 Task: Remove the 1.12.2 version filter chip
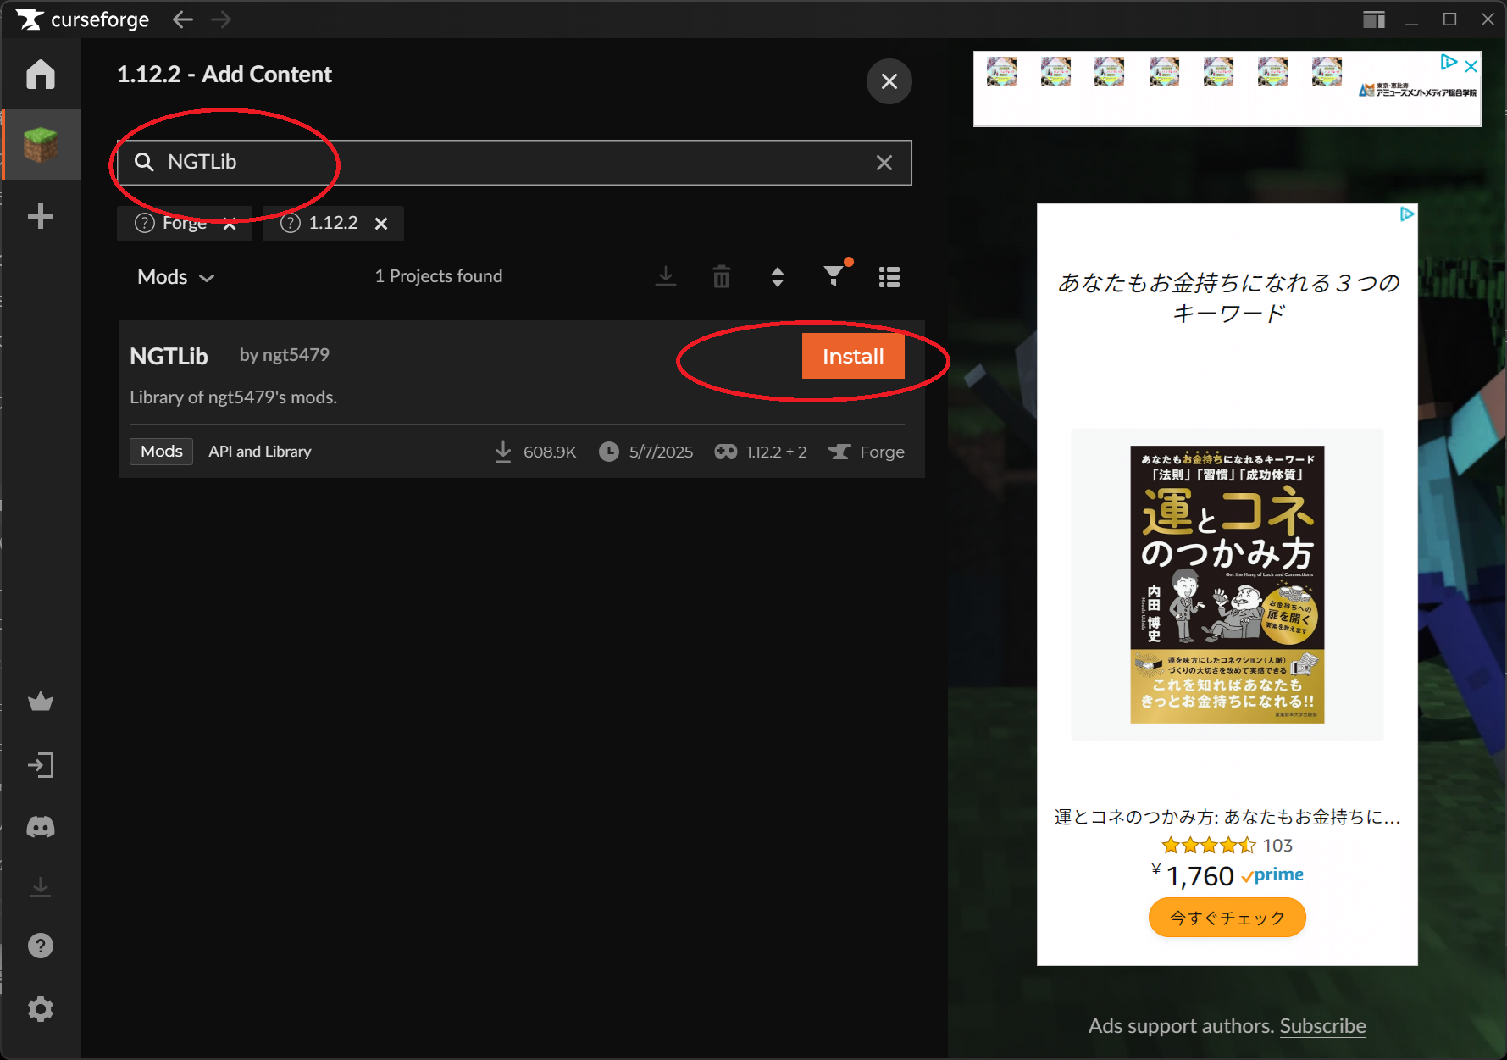point(381,224)
